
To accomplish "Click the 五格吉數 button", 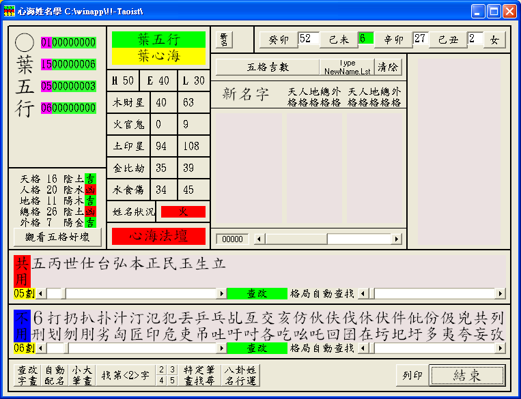I will [268, 67].
